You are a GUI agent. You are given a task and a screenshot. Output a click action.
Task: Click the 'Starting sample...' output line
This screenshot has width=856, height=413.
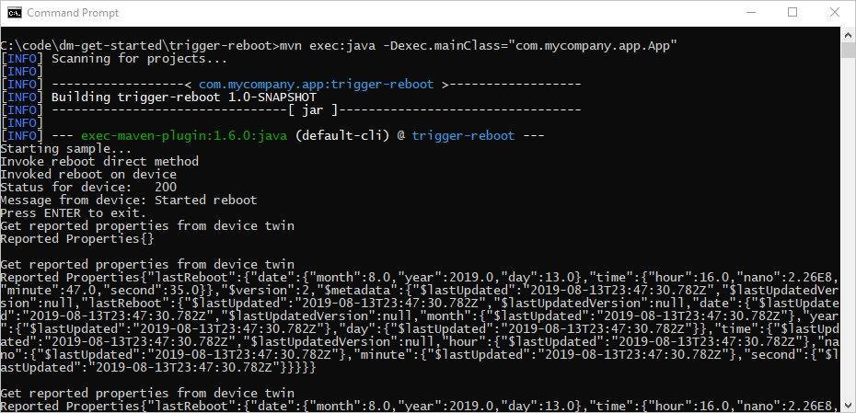coord(65,148)
